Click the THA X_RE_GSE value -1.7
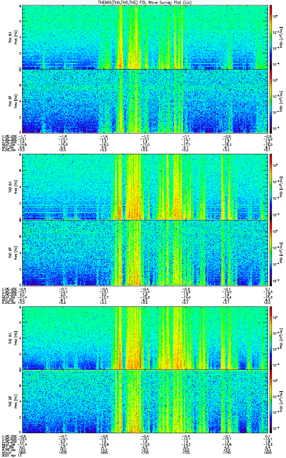This screenshot has width=286, height=458. [22, 136]
